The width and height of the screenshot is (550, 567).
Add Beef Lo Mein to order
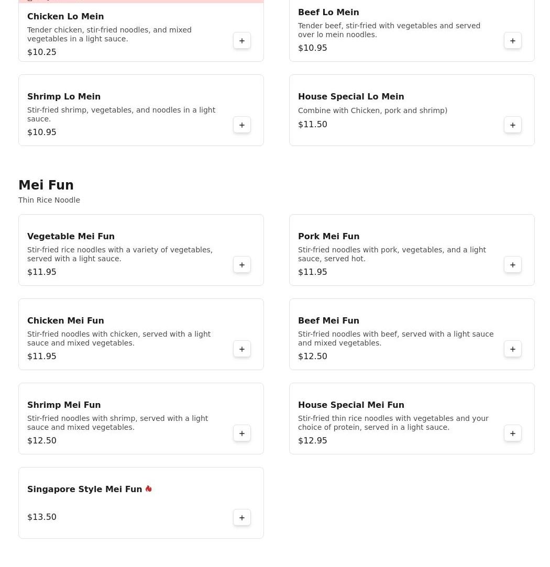(512, 41)
